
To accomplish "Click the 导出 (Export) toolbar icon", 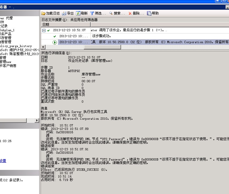I will 64,13.
